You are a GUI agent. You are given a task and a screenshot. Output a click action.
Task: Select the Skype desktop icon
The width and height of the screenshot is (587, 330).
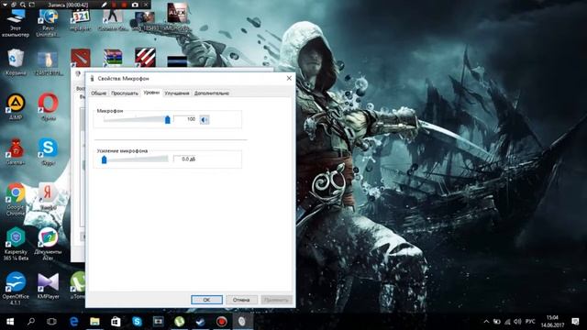pyautogui.click(x=49, y=151)
